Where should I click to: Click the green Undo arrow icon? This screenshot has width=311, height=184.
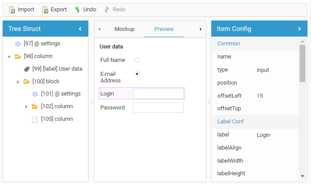(77, 10)
